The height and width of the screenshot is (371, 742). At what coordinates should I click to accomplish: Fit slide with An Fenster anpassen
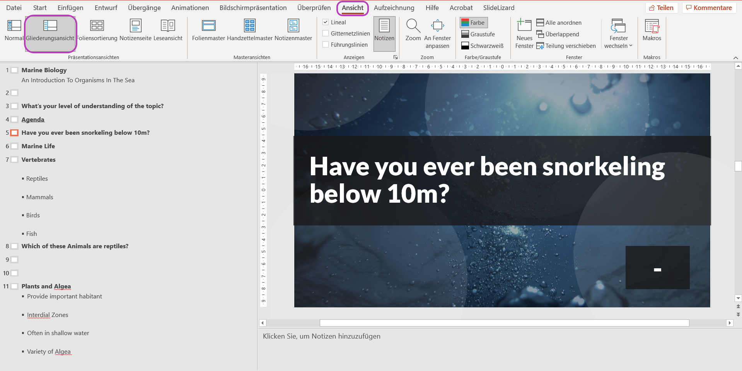[x=437, y=34]
